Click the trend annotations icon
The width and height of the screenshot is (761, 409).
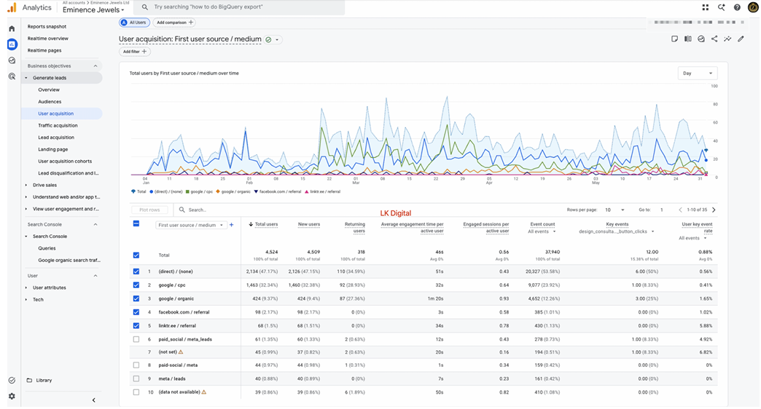727,39
